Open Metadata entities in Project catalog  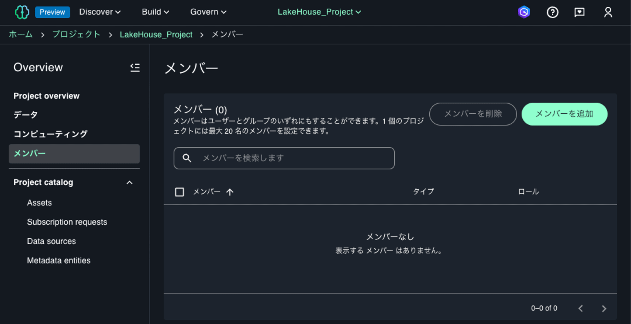point(59,260)
